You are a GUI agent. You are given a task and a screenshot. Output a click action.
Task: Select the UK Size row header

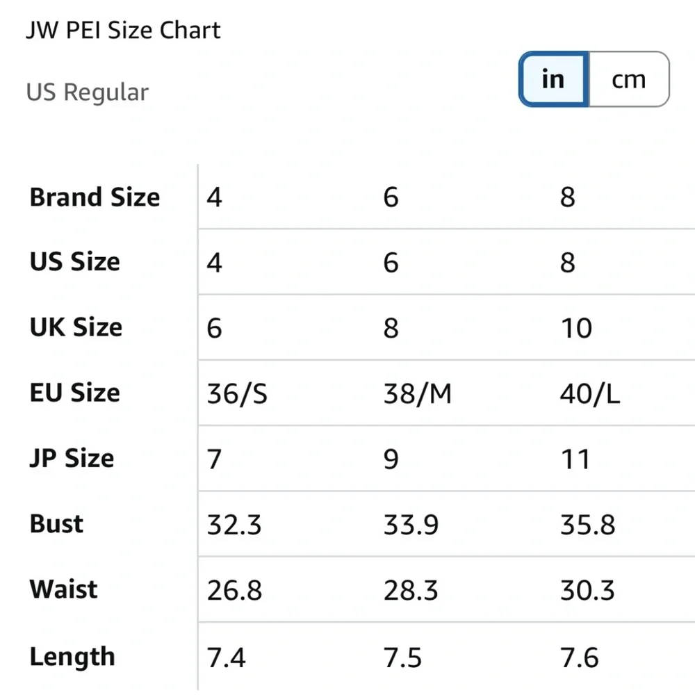(x=76, y=327)
